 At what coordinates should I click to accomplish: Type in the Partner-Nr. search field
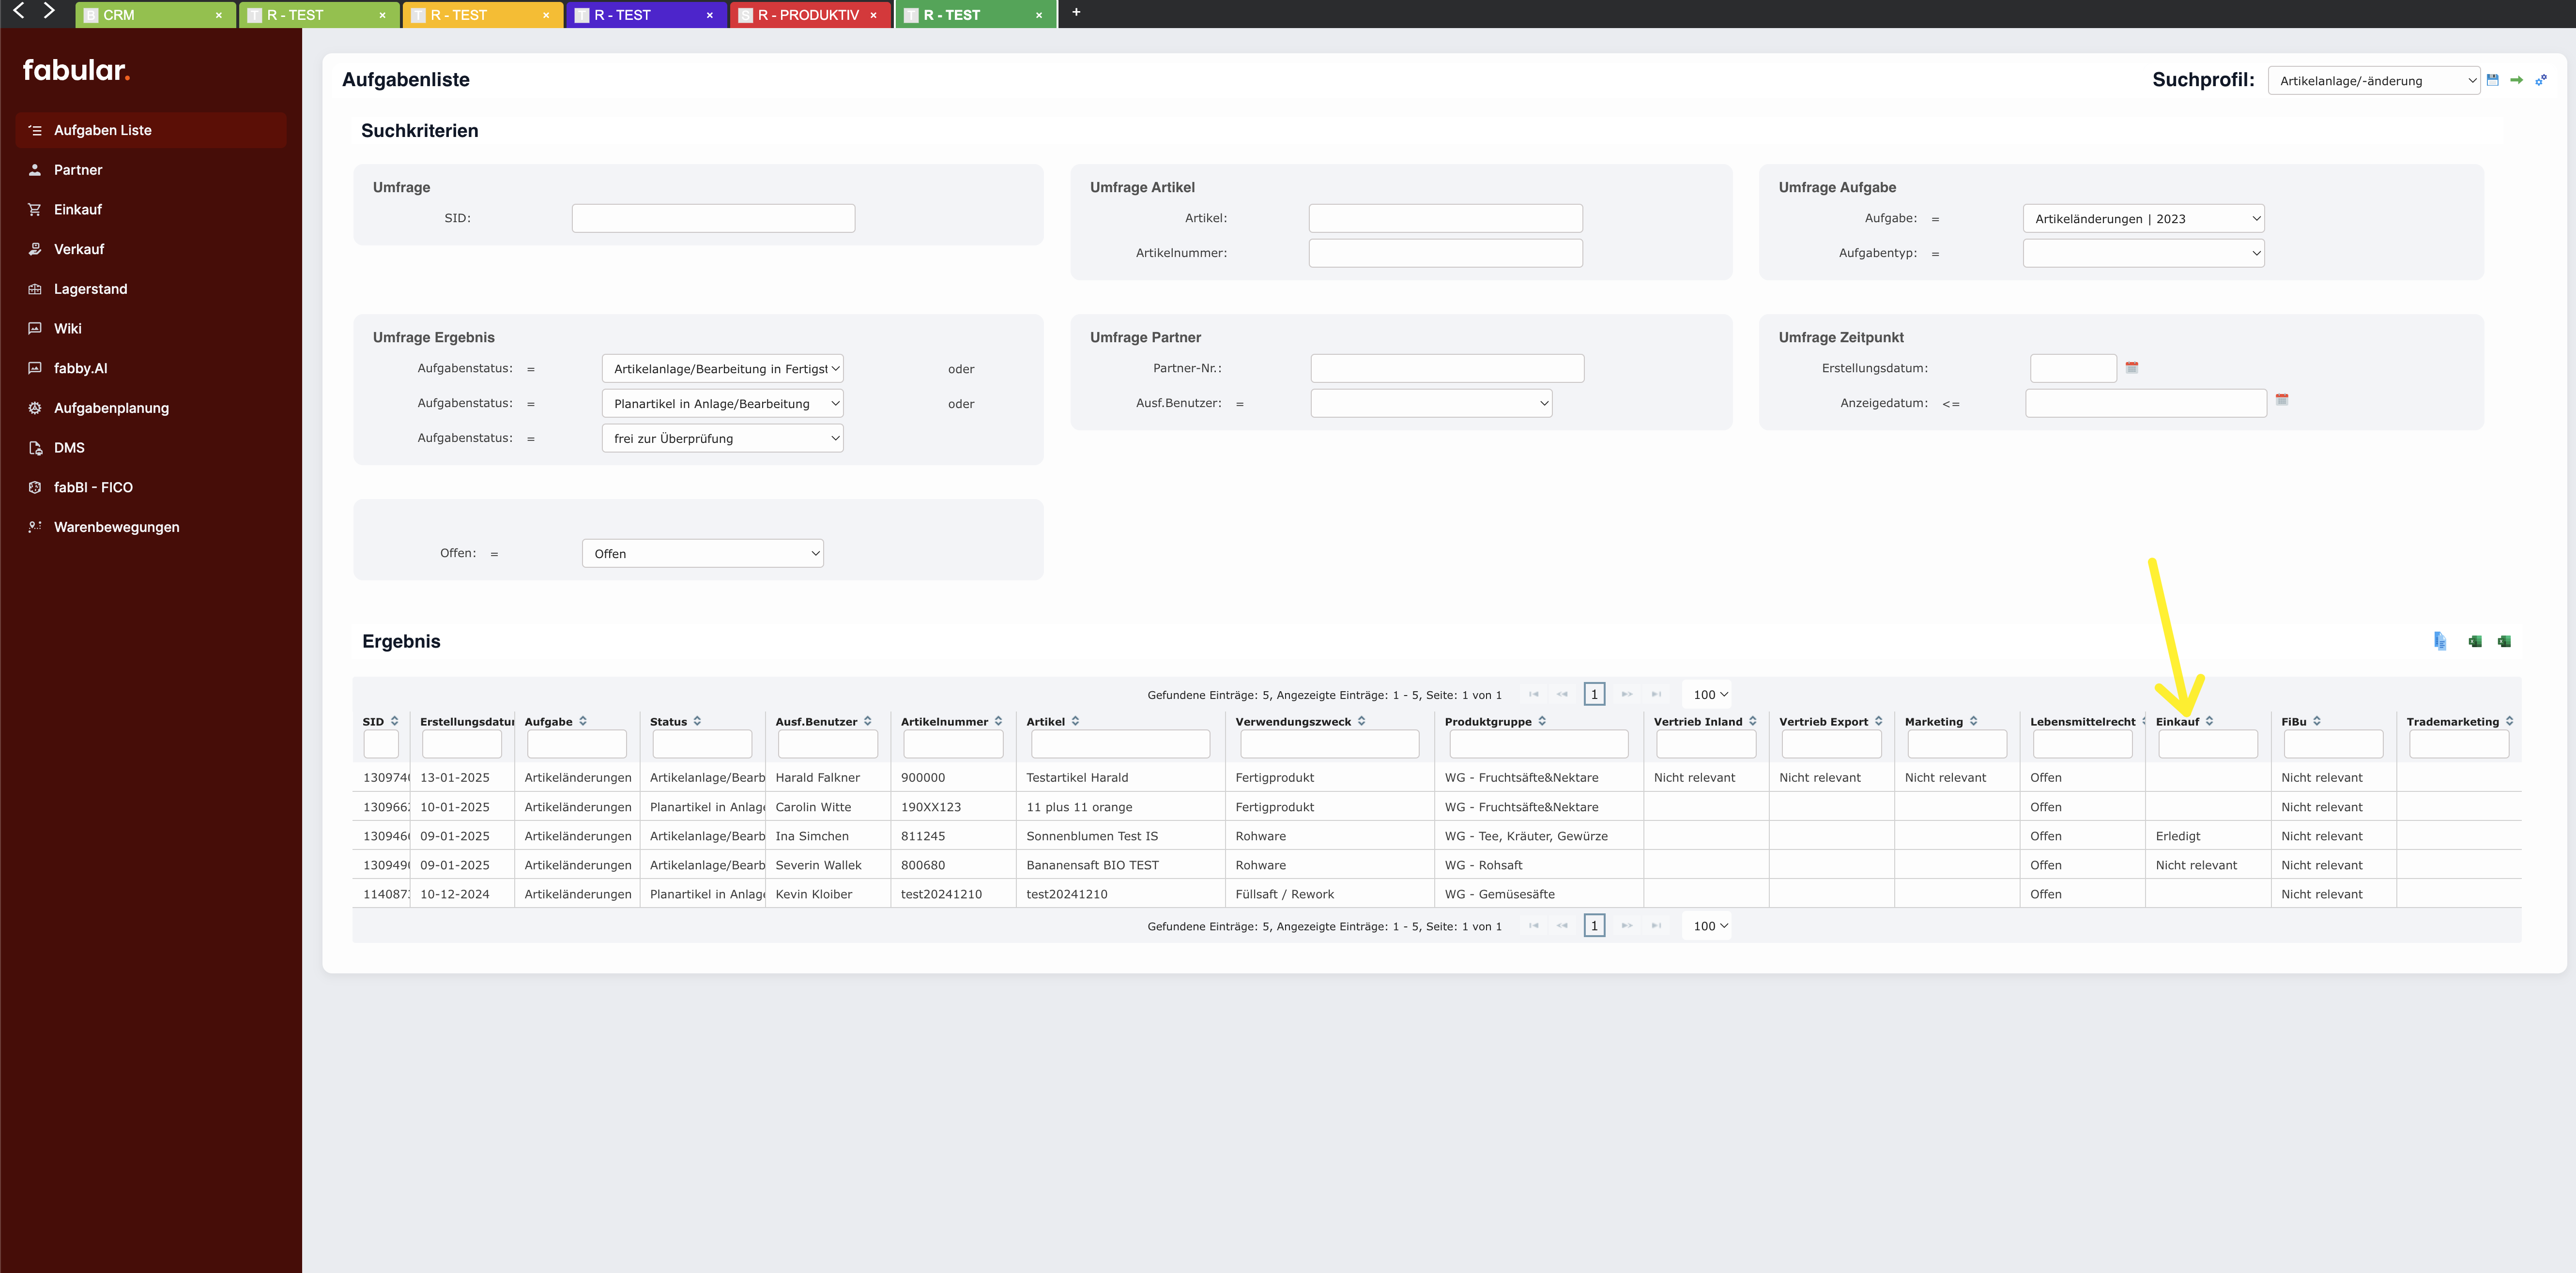[1446, 368]
